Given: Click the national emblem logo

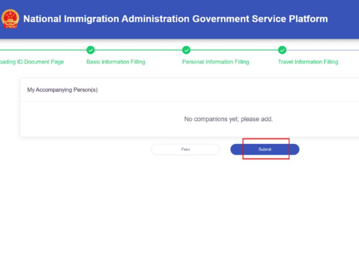Looking at the screenshot, I should 10,19.
